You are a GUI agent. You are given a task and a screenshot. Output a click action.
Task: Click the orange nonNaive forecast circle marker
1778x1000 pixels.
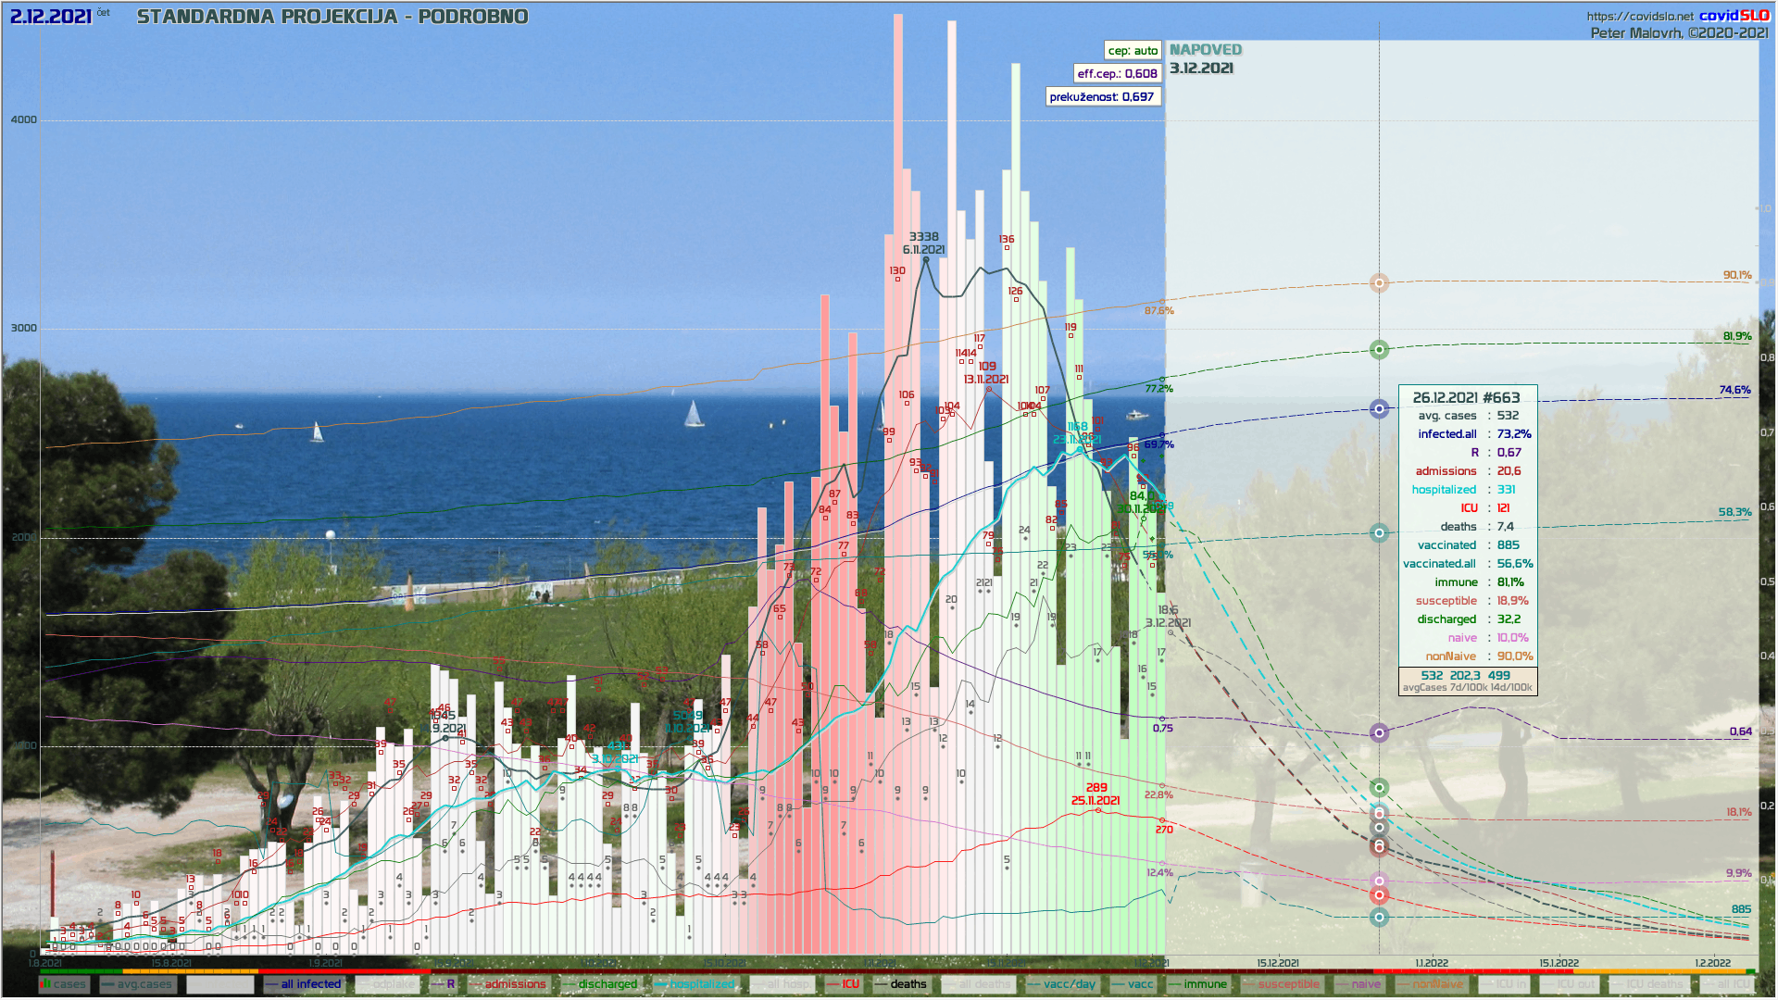pyautogui.click(x=1379, y=283)
